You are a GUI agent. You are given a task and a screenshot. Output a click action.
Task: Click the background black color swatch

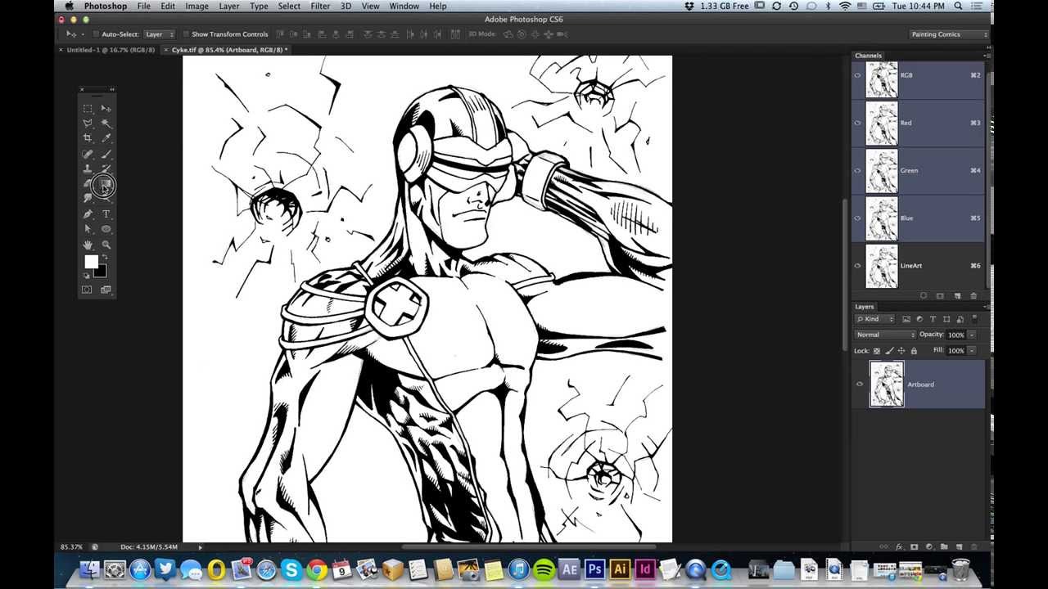(102, 272)
